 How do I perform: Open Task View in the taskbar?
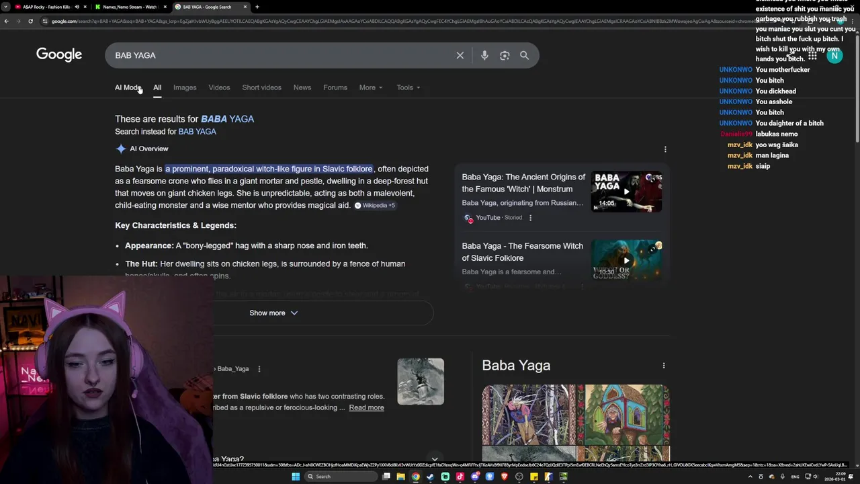coord(386,477)
